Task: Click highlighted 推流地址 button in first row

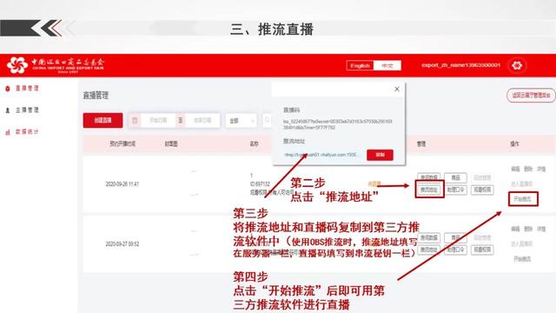Action: coord(429,190)
